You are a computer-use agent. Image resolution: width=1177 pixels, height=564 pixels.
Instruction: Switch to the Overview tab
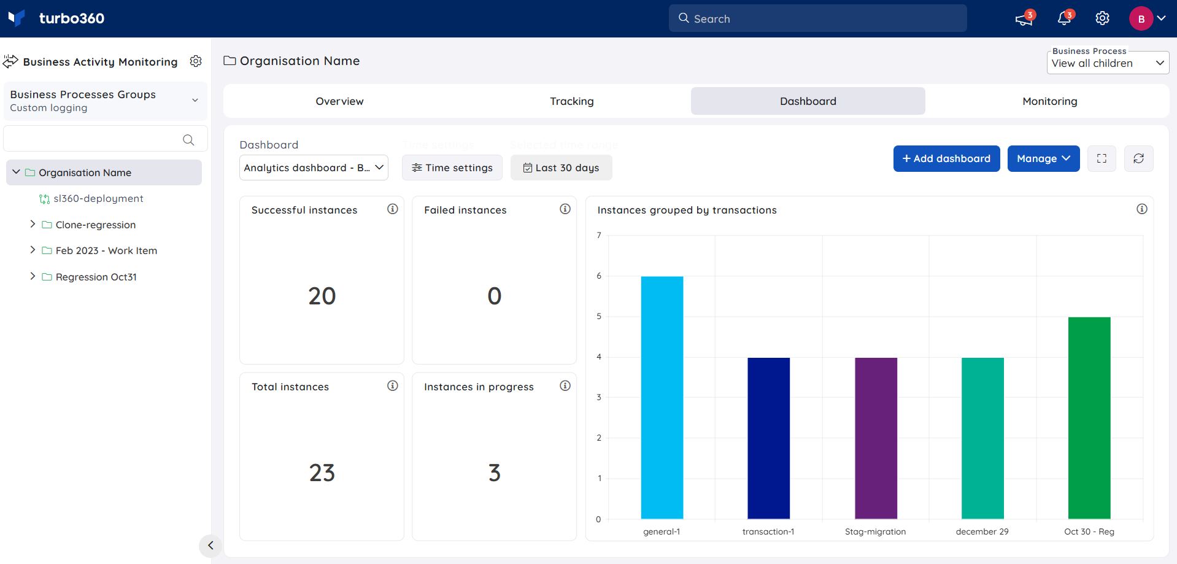coord(339,101)
